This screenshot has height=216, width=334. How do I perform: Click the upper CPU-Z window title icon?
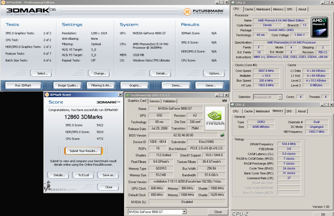234,3
